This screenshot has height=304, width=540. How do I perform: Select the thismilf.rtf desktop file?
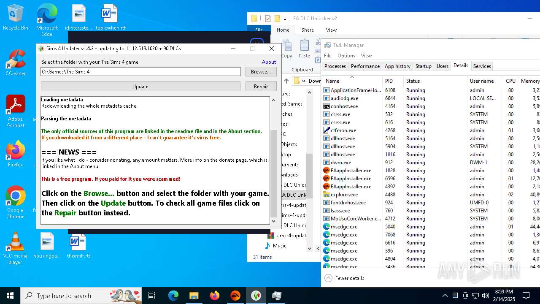[x=78, y=246]
